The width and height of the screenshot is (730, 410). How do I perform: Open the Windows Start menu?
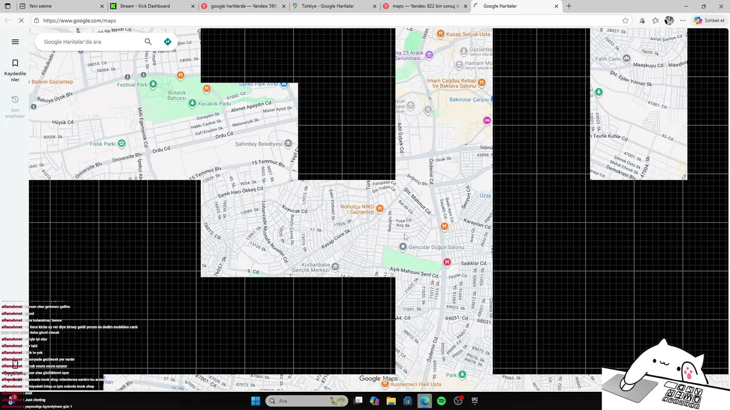255,401
